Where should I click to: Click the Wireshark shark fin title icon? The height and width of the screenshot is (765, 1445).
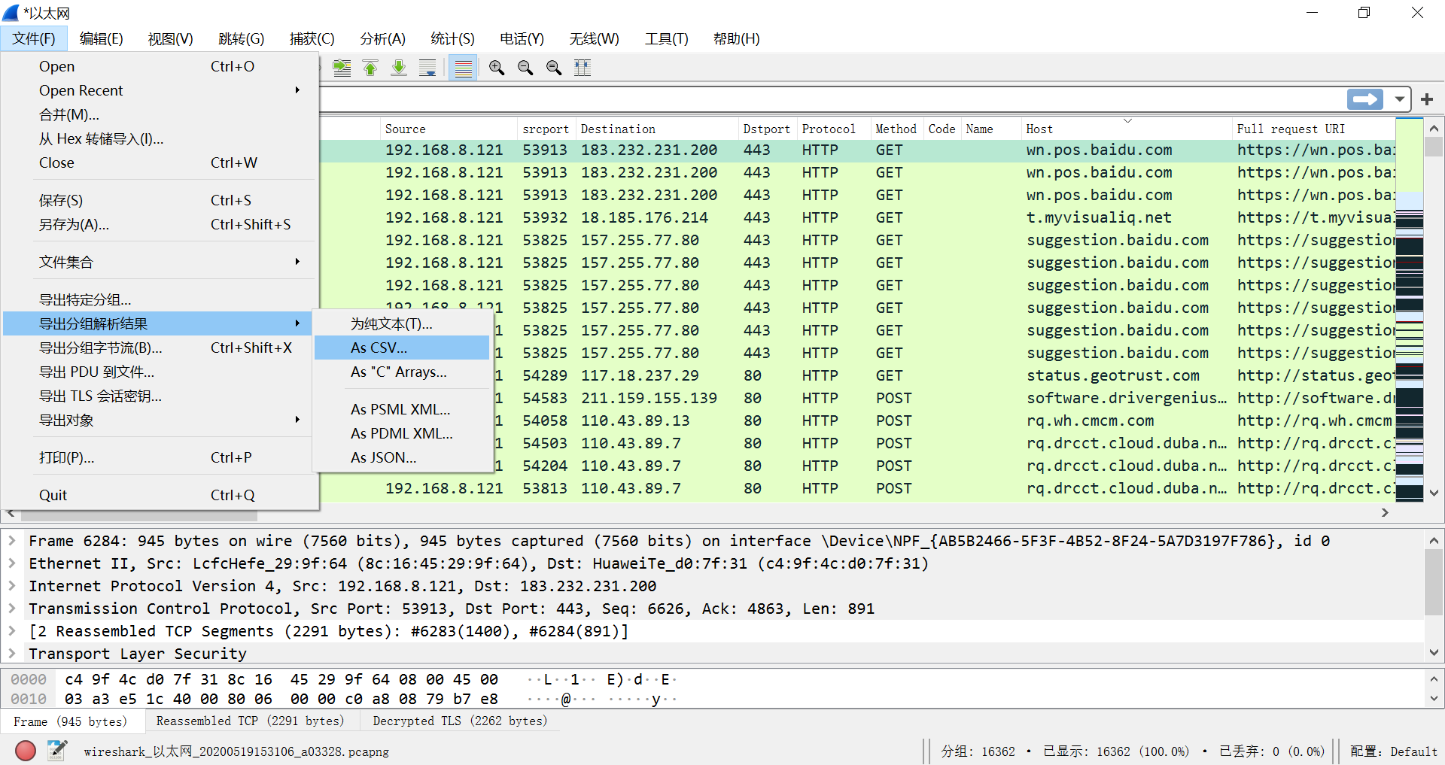point(11,13)
